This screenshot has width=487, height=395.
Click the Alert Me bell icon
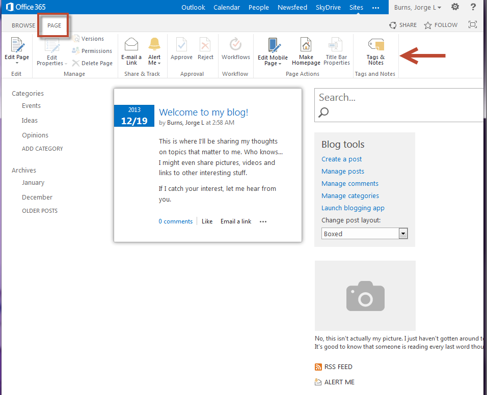click(x=154, y=45)
